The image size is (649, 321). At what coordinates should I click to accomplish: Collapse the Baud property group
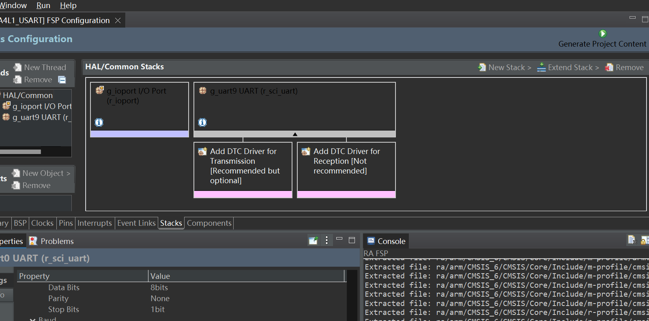33,319
